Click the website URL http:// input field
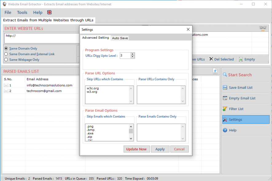 click(x=42, y=38)
